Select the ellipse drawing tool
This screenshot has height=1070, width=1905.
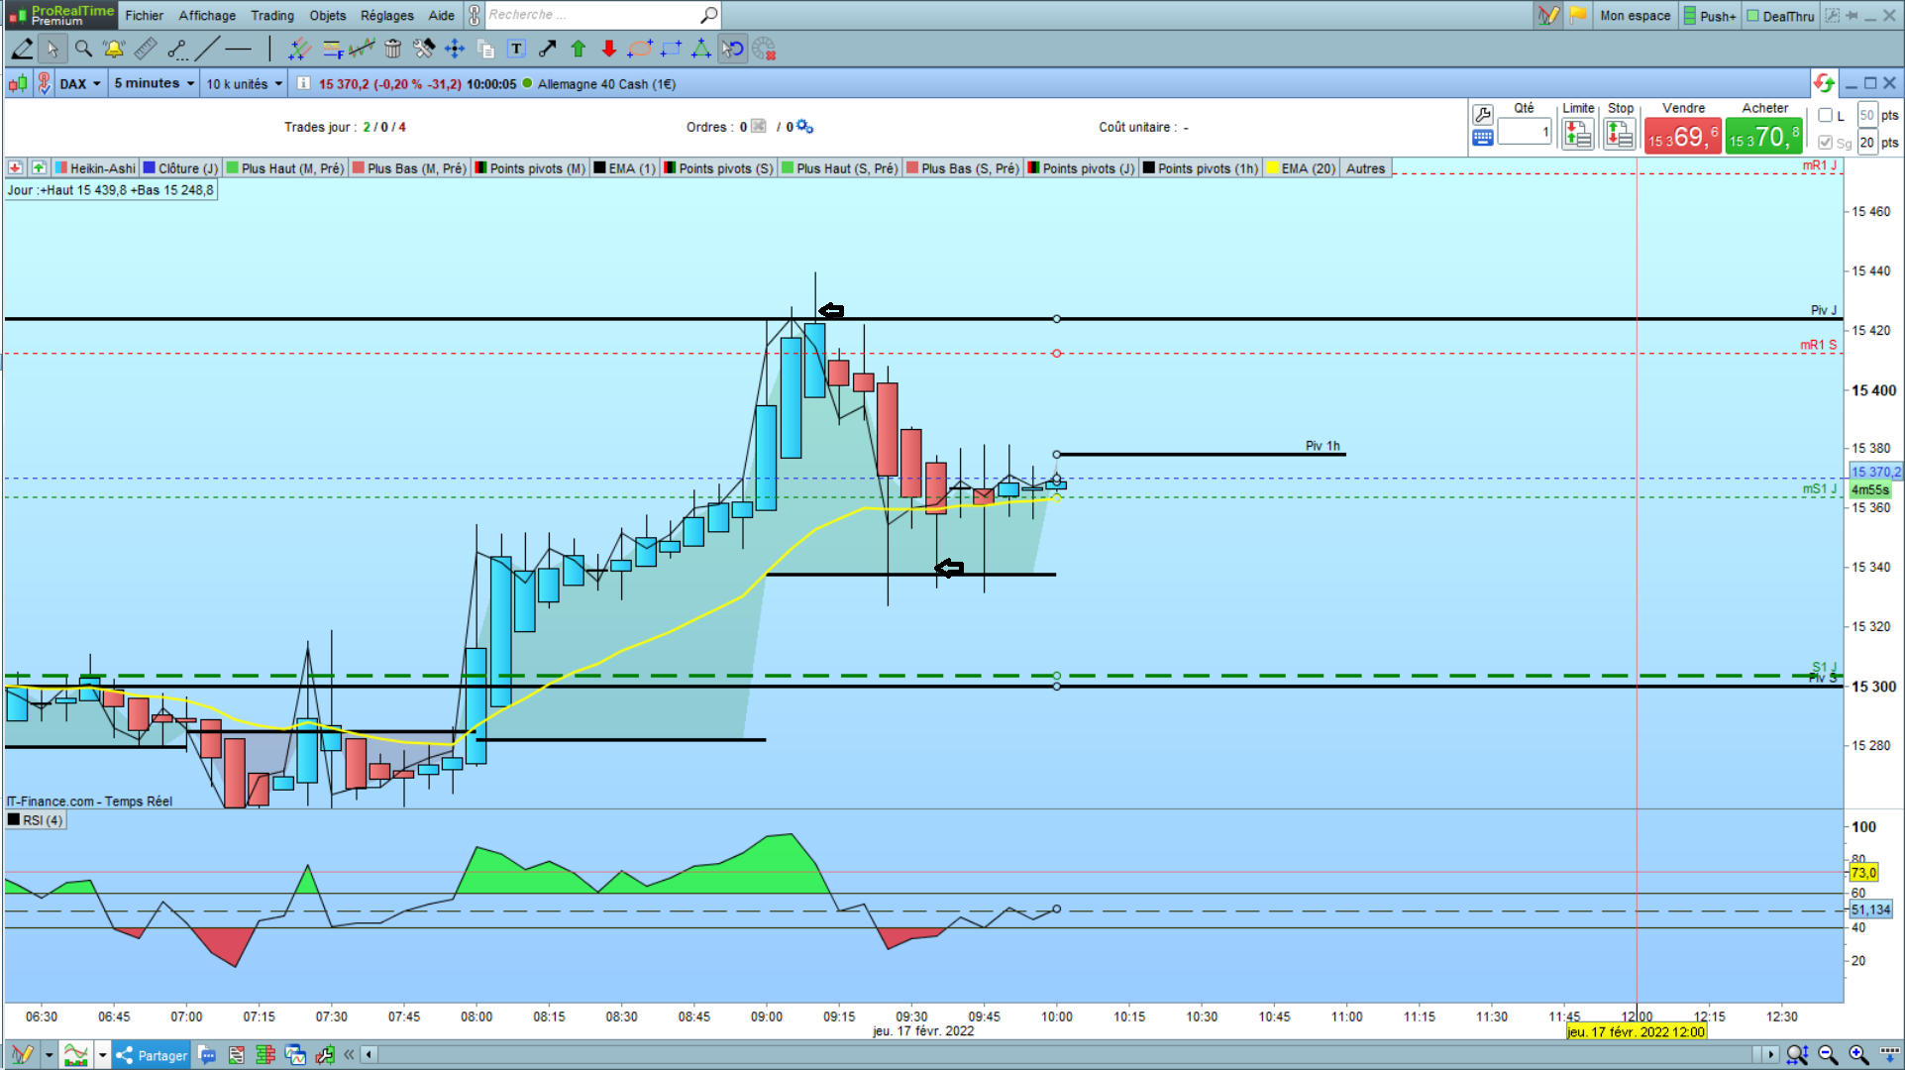(640, 49)
